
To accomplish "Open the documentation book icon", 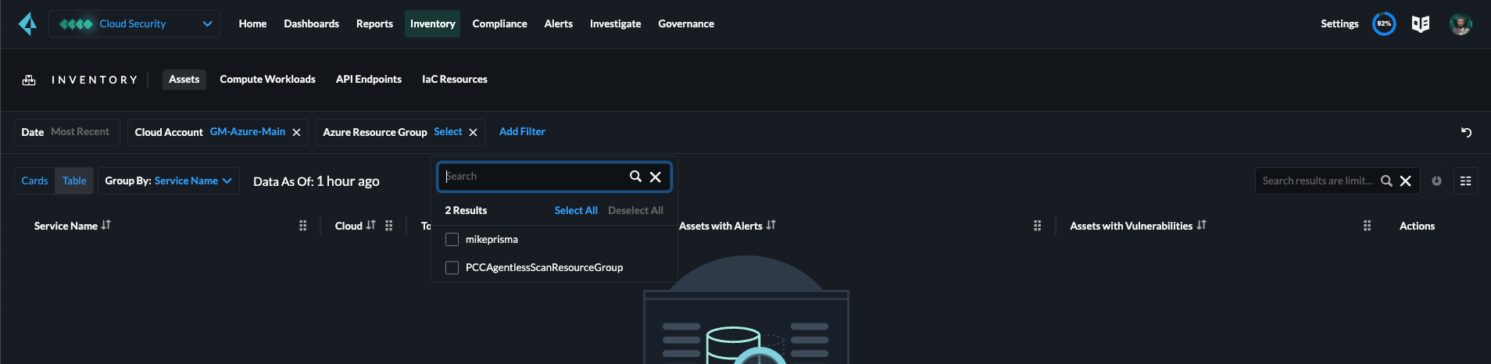I will [x=1420, y=24].
